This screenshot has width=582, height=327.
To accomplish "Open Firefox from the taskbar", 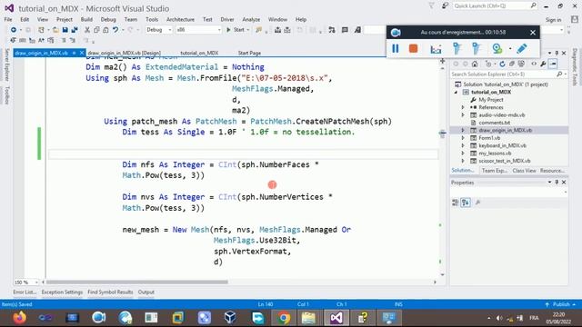I will coord(19,318).
